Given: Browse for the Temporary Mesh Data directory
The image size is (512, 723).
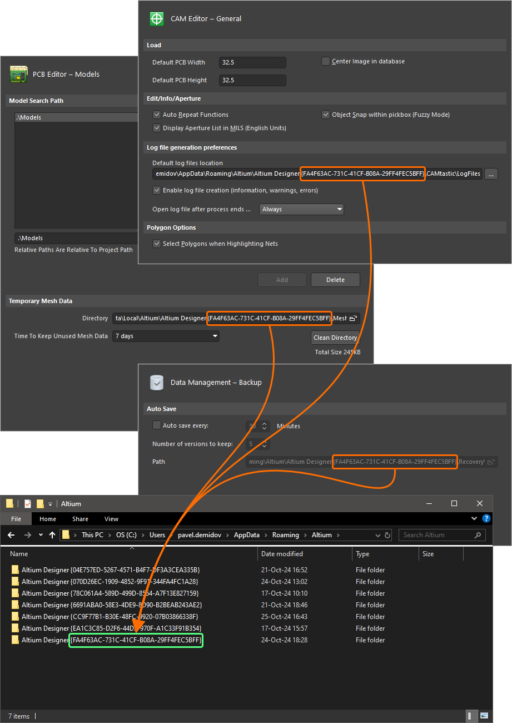Looking at the screenshot, I should (x=353, y=318).
